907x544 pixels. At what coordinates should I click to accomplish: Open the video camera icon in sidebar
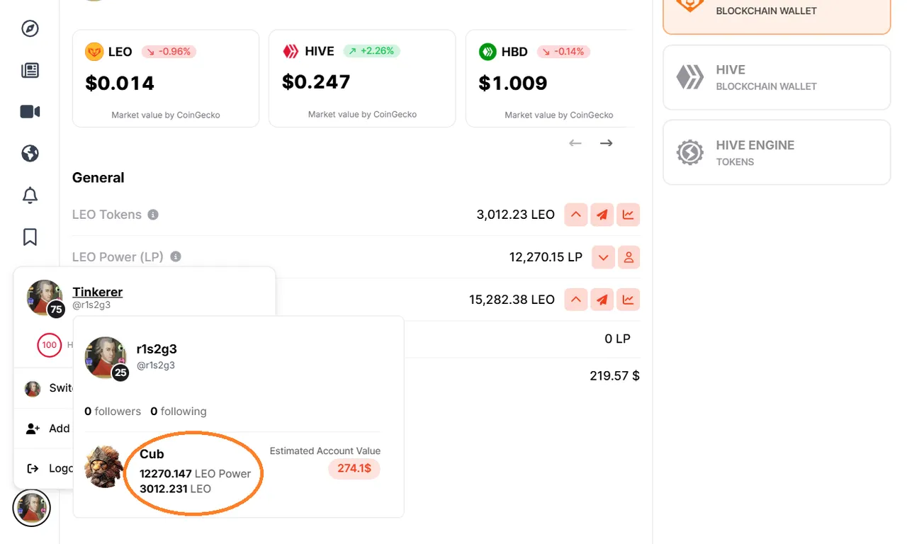[x=30, y=112]
